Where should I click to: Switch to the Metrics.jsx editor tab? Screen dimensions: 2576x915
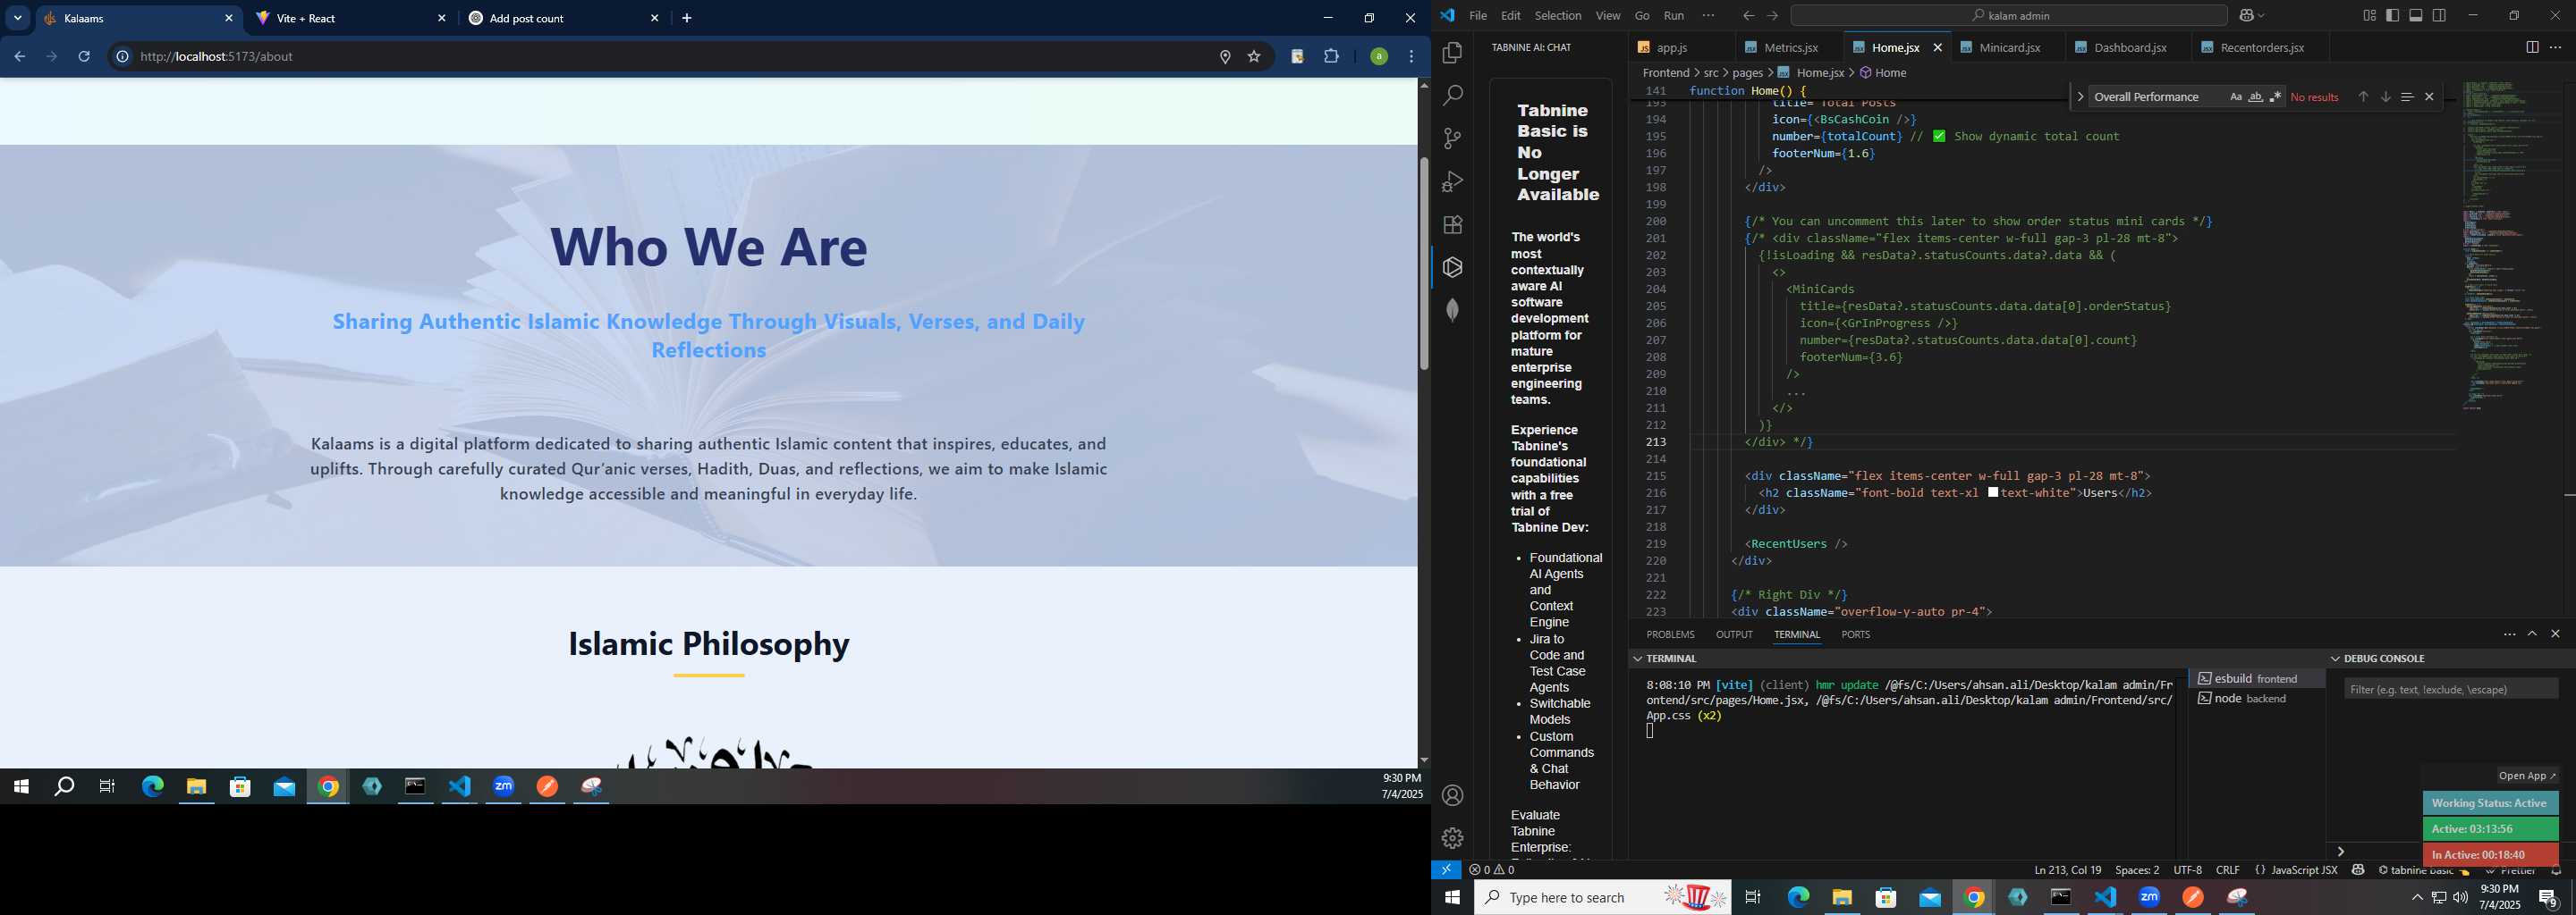[1790, 48]
